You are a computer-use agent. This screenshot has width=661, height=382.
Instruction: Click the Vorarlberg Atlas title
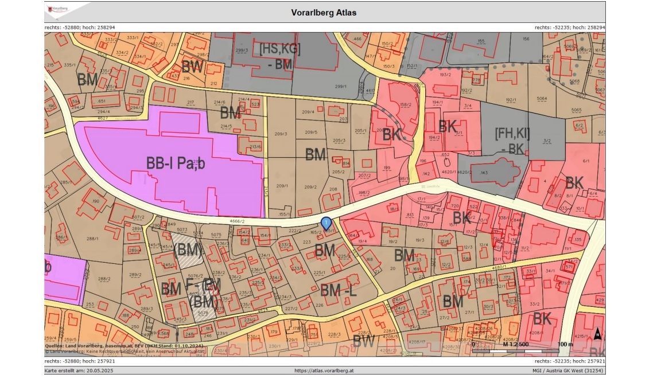[x=324, y=13]
